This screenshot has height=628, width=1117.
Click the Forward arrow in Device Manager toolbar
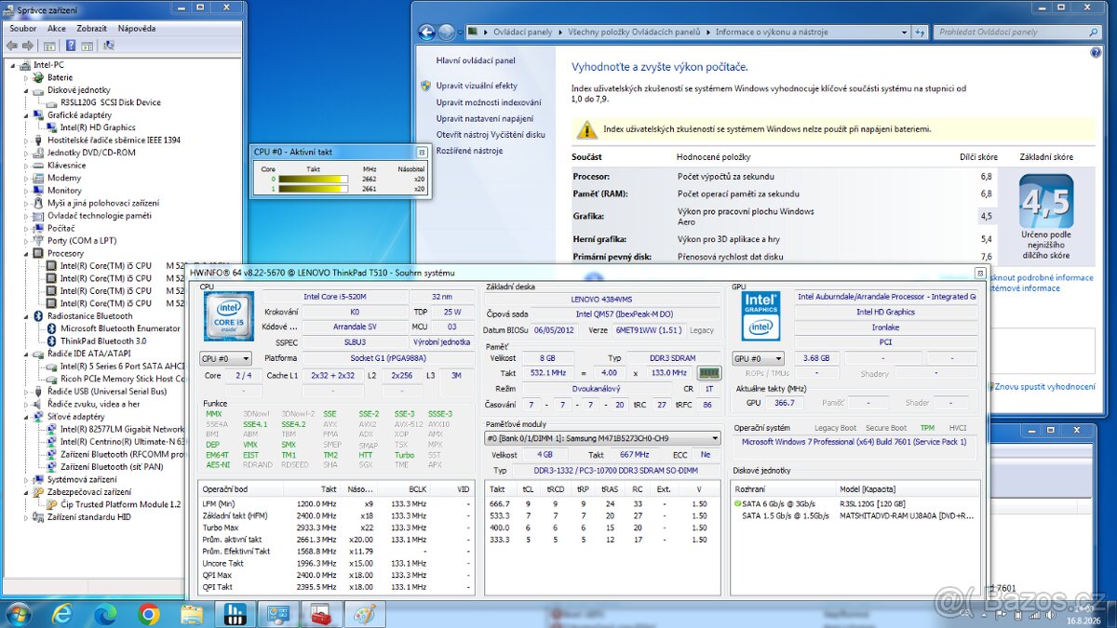coord(27,45)
